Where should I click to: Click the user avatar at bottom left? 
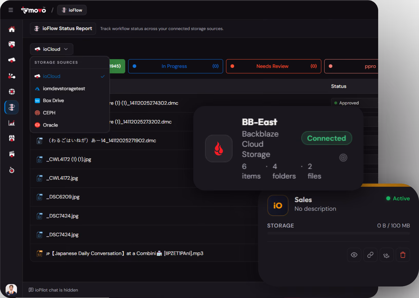click(x=11, y=290)
